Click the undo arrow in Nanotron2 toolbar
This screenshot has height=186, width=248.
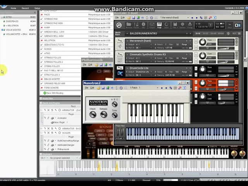pyautogui.click(x=112, y=88)
